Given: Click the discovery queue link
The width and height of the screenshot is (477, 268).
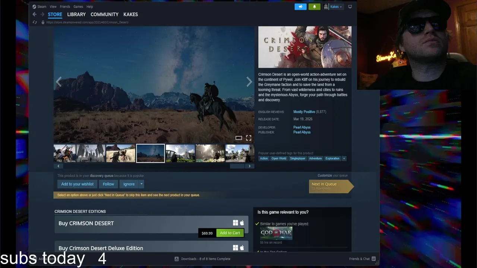Looking at the screenshot, I should click(101, 176).
